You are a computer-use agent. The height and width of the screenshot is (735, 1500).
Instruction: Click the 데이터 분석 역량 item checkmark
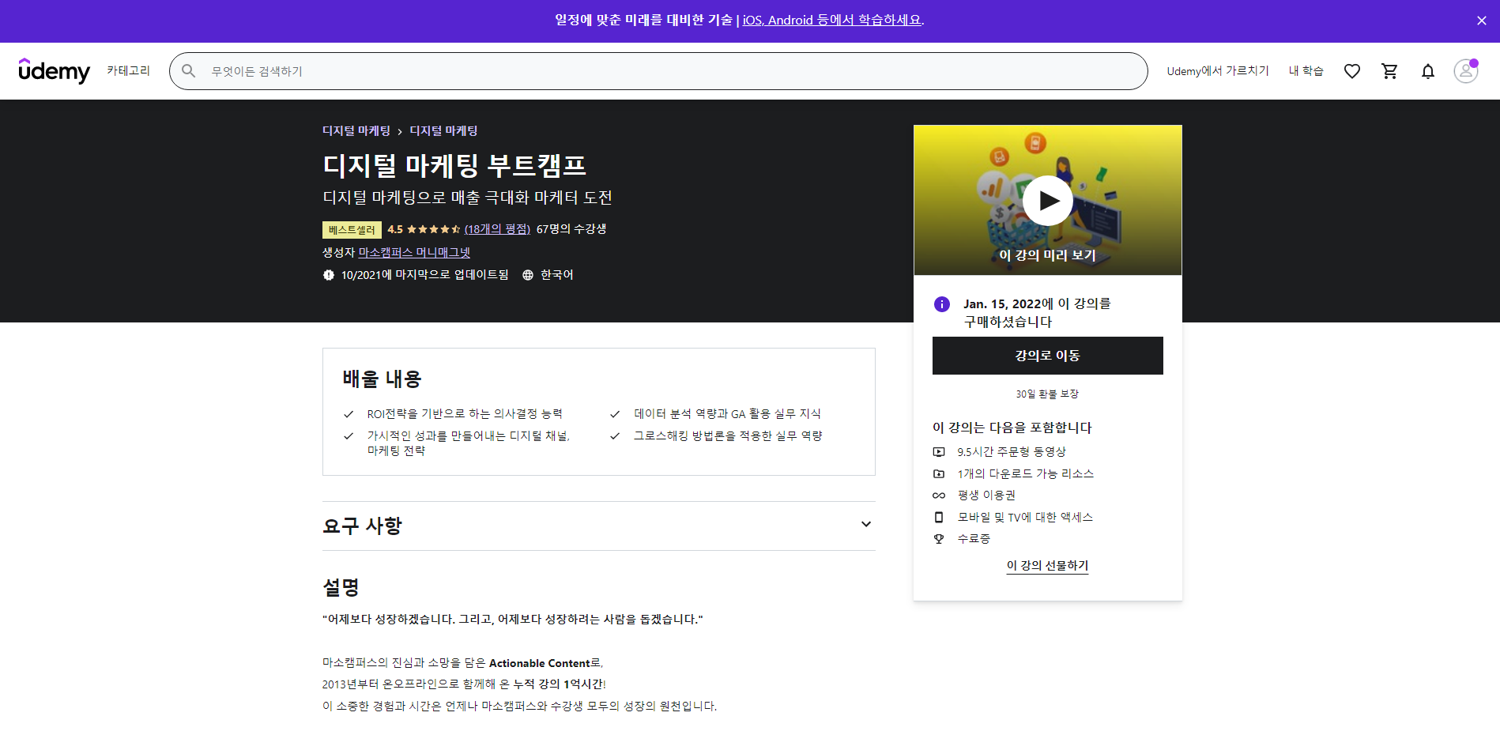pyautogui.click(x=615, y=414)
